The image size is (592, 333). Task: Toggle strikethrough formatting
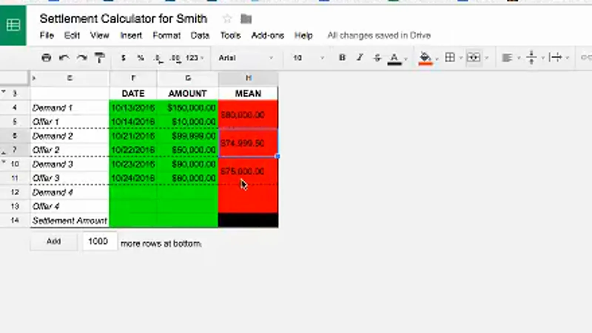377,58
